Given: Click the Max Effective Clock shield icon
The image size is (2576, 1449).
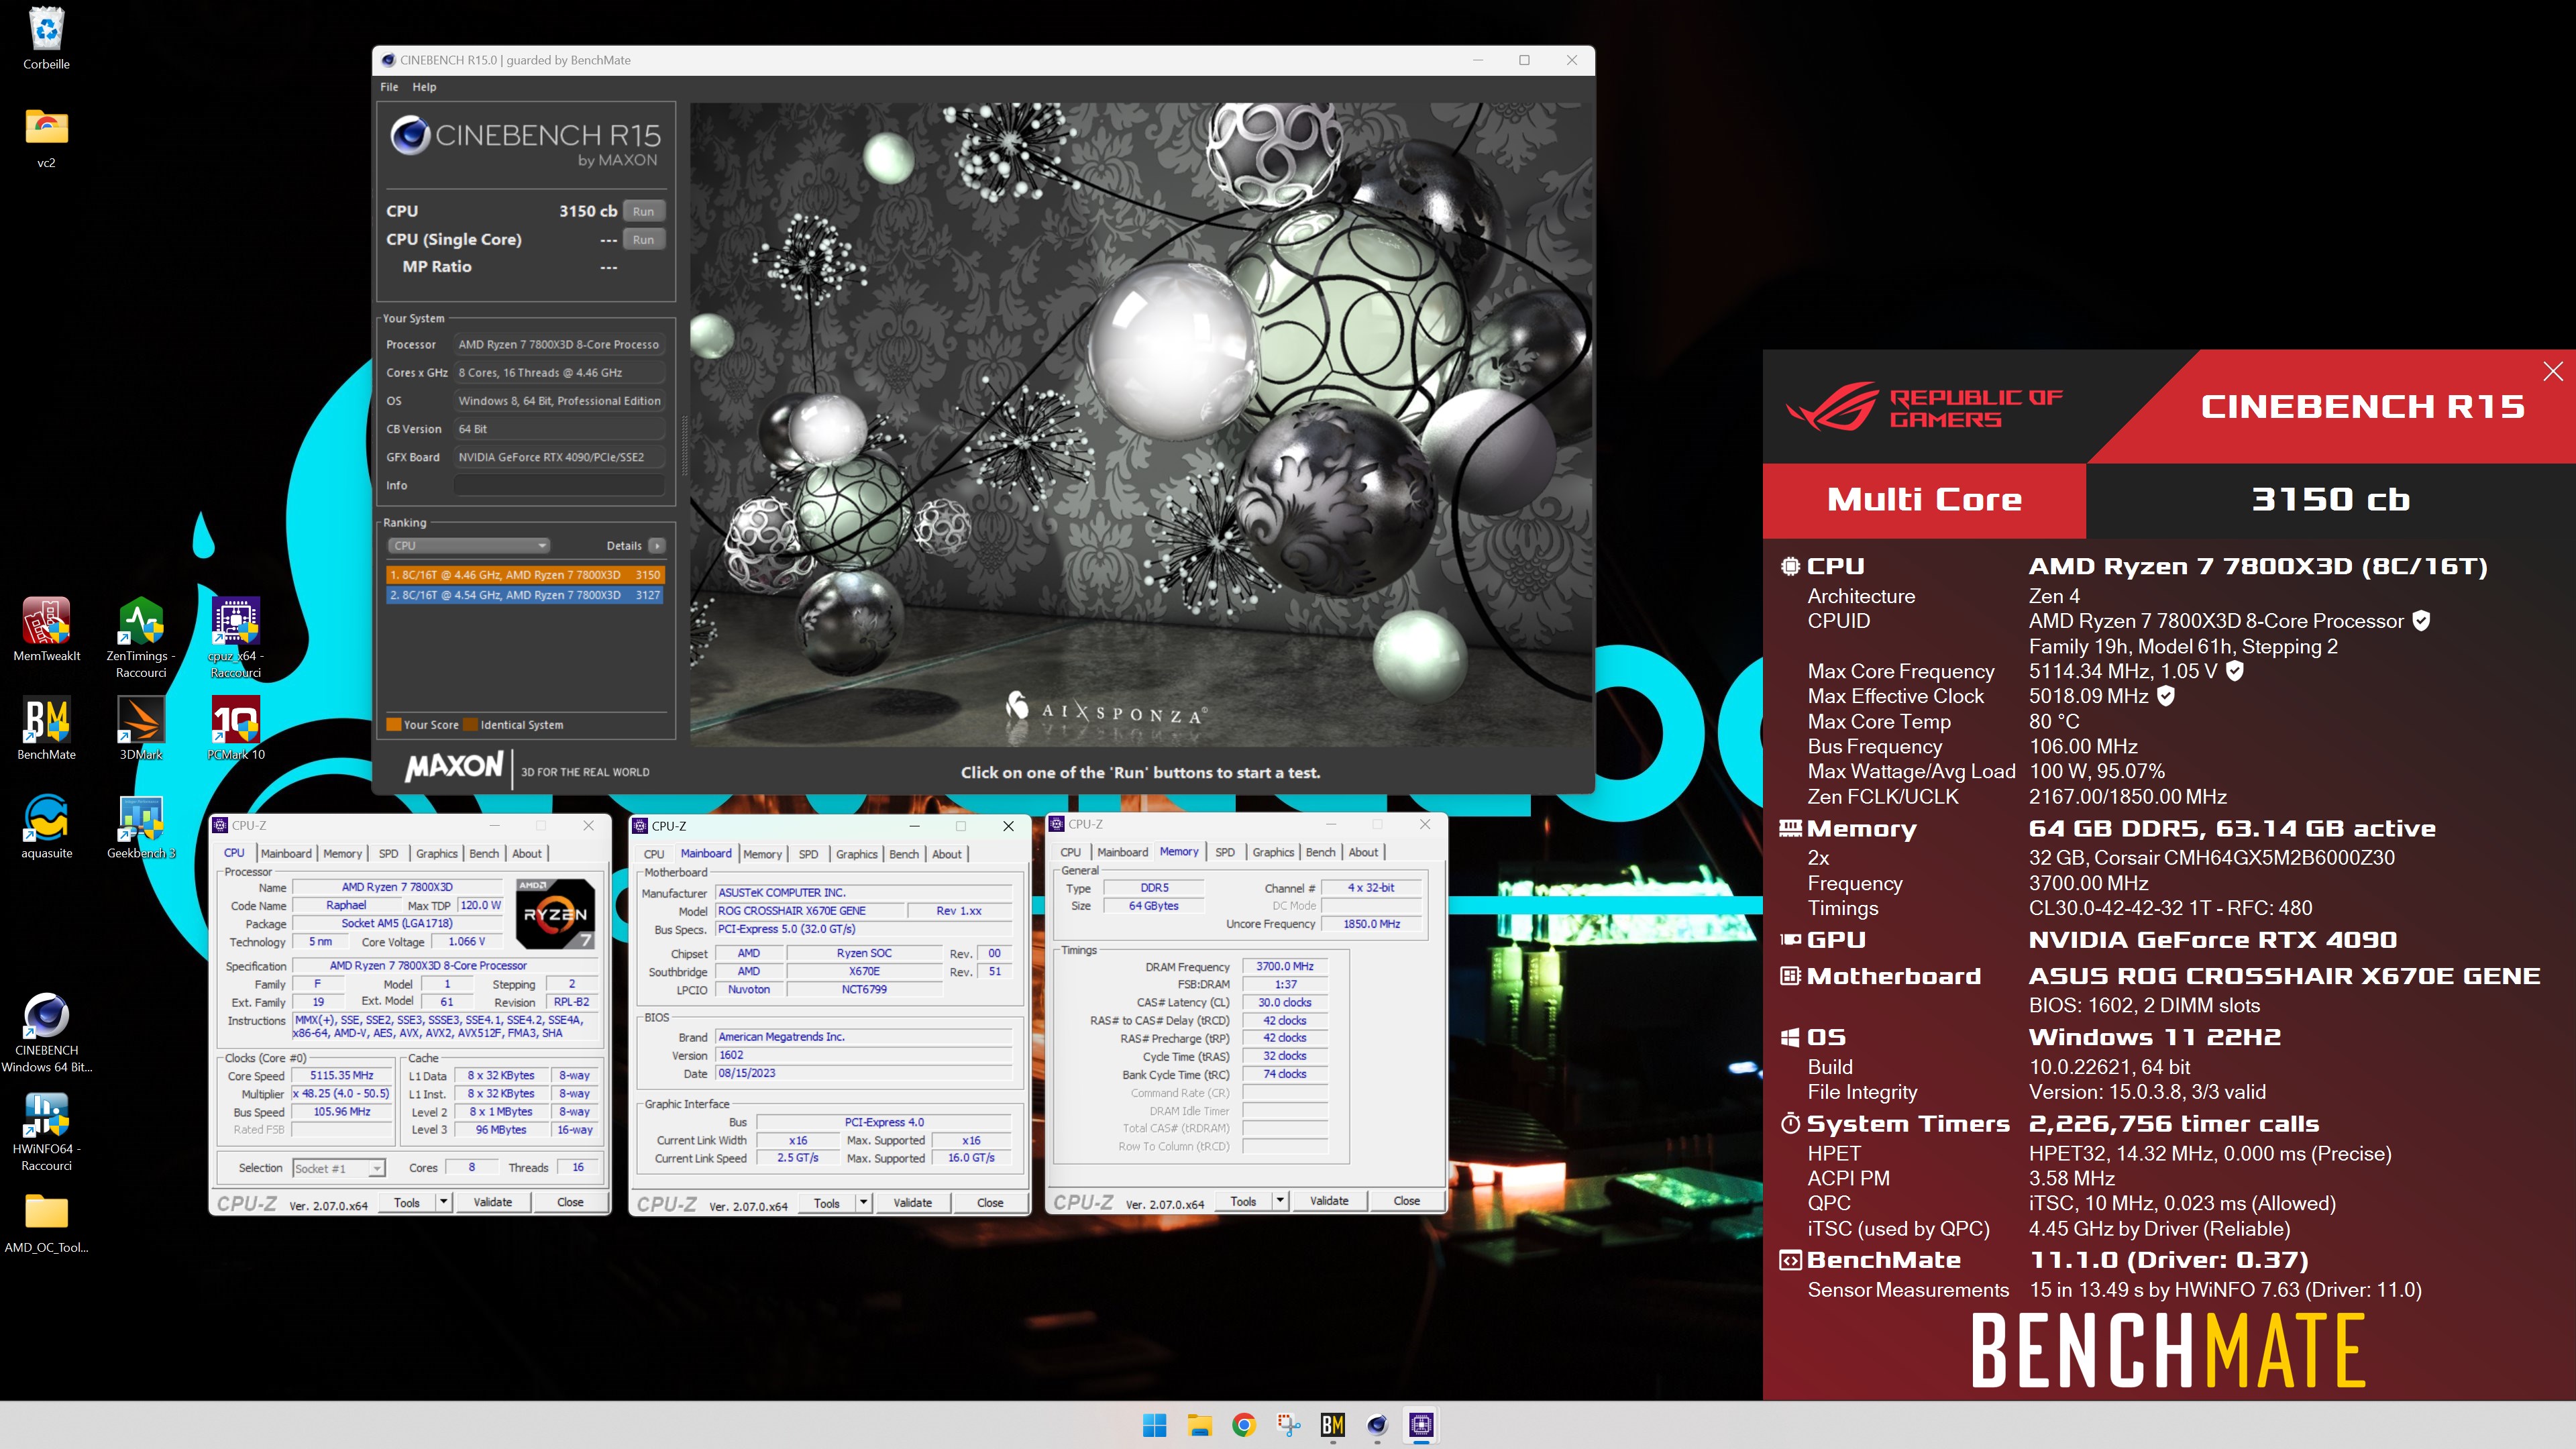Looking at the screenshot, I should 2166,696.
